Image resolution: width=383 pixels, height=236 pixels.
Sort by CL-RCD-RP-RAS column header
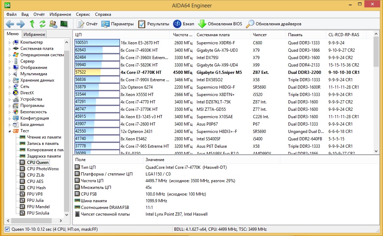click(x=346, y=35)
